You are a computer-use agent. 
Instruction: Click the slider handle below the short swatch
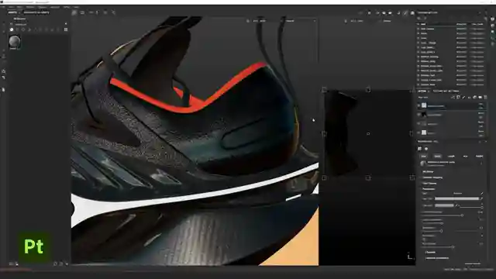(462, 215)
